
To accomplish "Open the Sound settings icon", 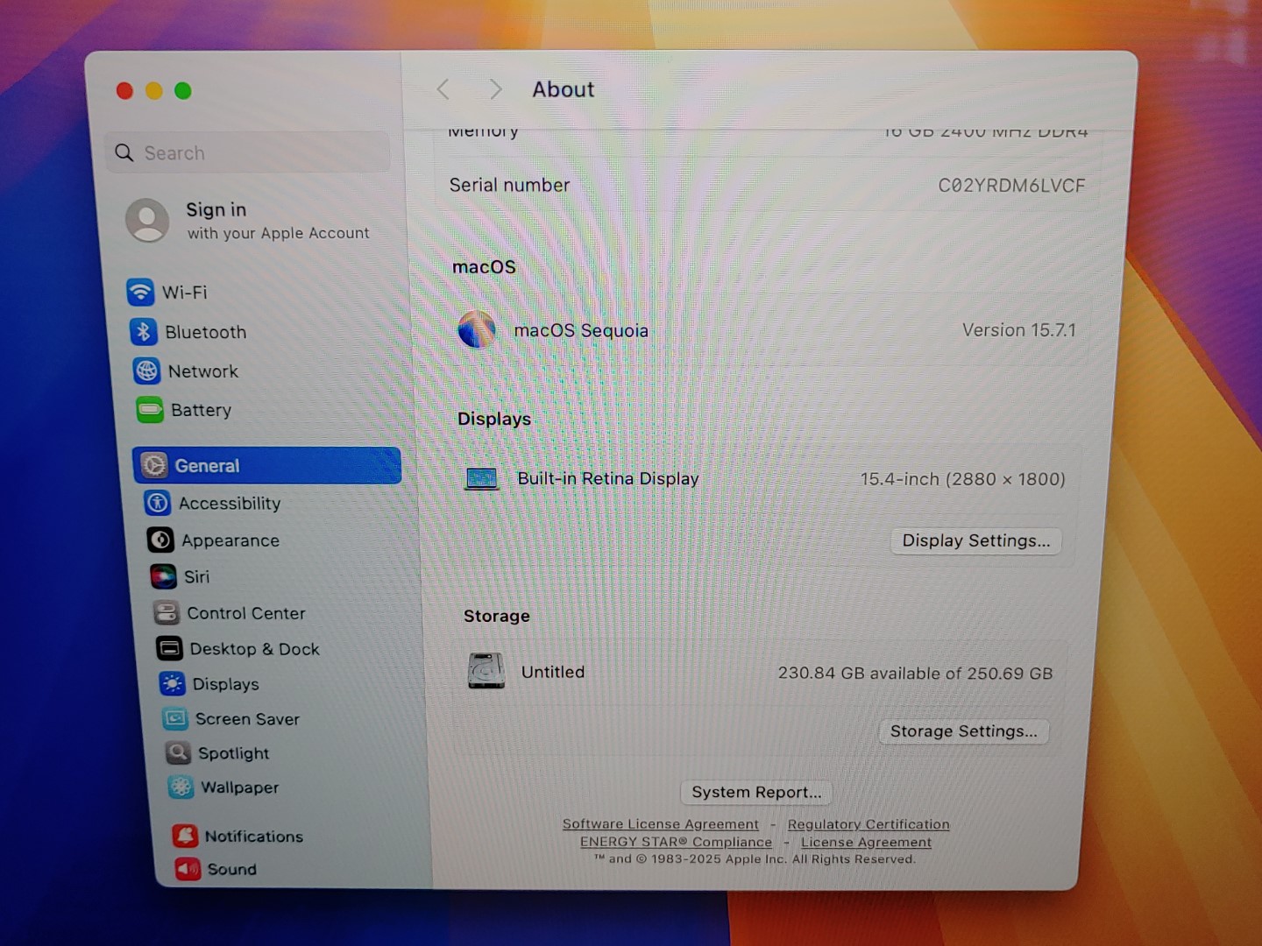I will [188, 869].
